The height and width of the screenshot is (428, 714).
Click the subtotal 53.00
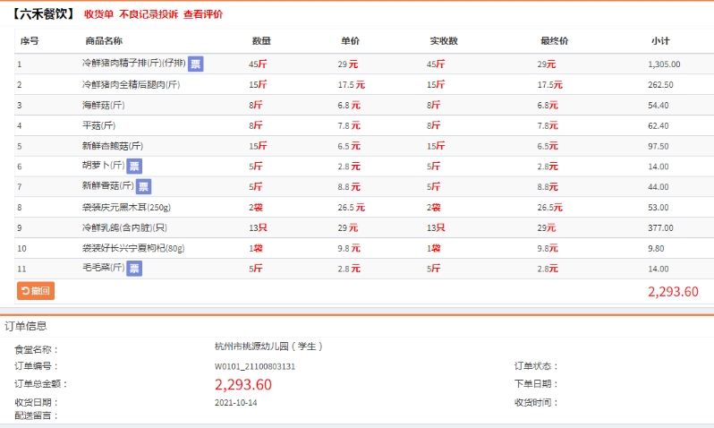coord(659,208)
